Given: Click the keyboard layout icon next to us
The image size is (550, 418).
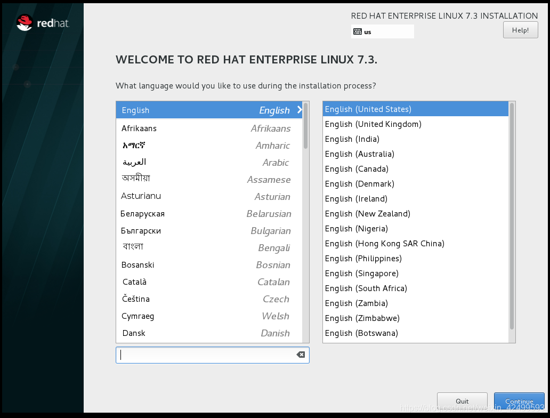Looking at the screenshot, I should (x=358, y=31).
